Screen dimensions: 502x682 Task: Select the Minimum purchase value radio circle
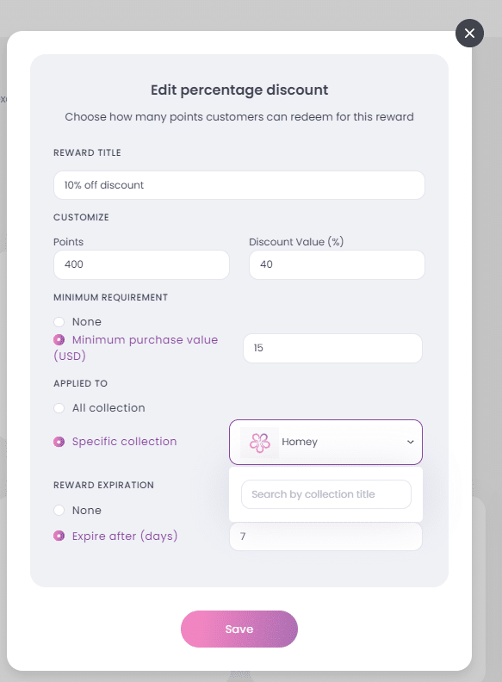[x=59, y=339]
